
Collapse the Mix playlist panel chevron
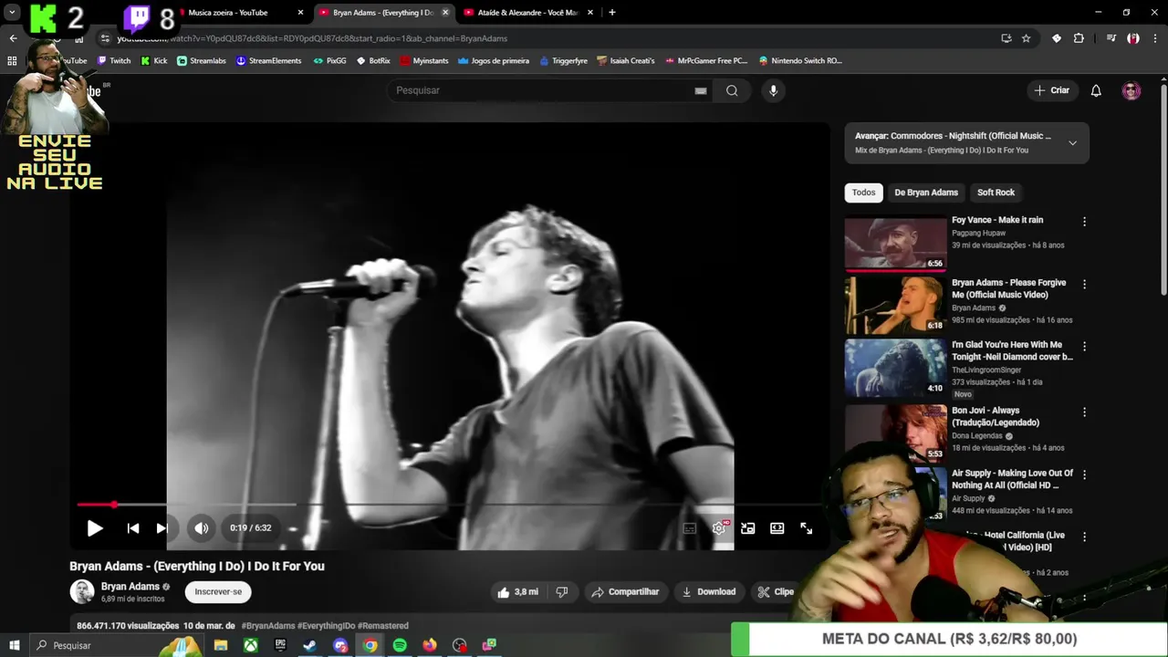coord(1072,143)
